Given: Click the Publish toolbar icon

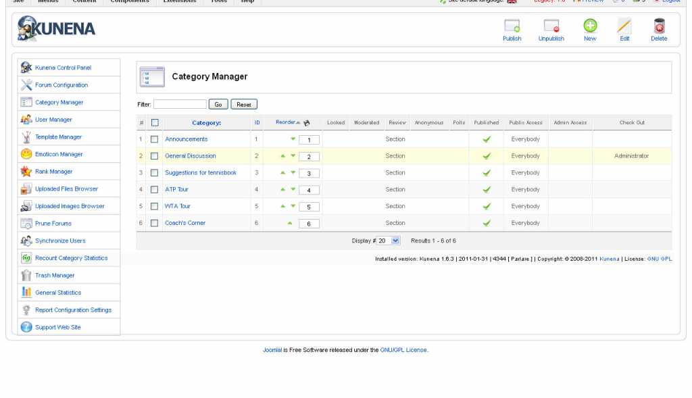Looking at the screenshot, I should pyautogui.click(x=512, y=26).
